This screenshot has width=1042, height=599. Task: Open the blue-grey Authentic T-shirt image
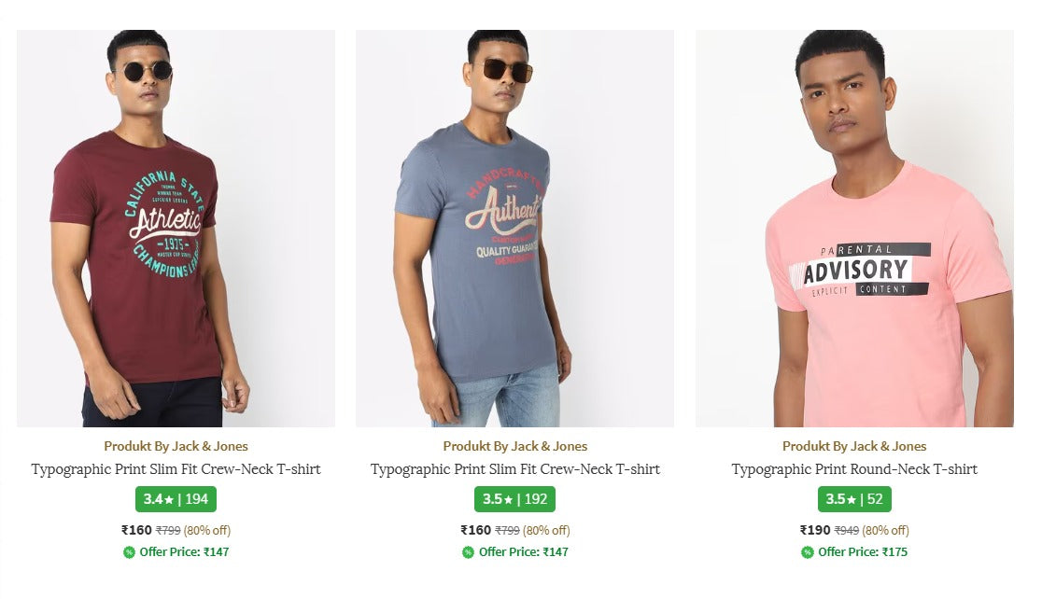[x=514, y=229]
